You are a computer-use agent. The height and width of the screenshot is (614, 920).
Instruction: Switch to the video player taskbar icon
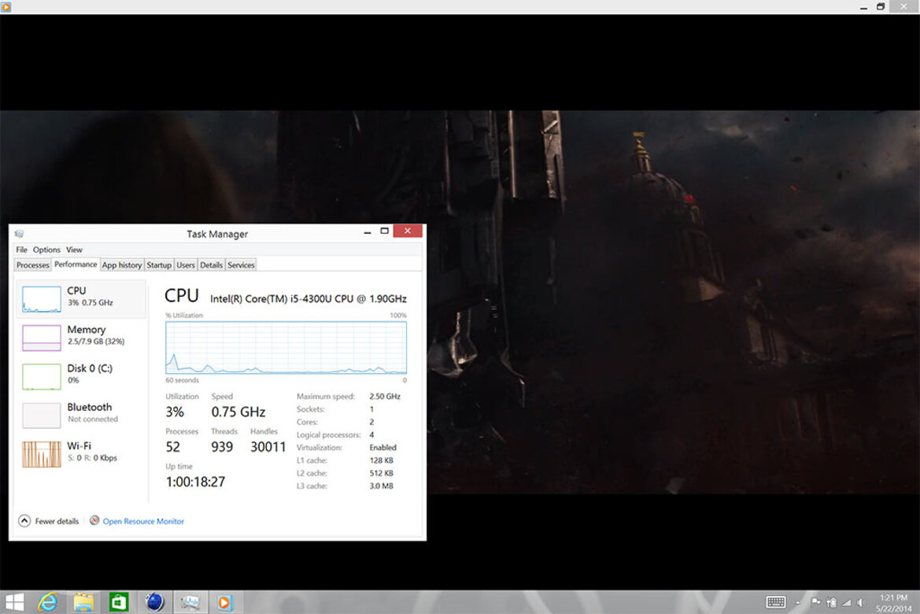pyautogui.click(x=225, y=601)
